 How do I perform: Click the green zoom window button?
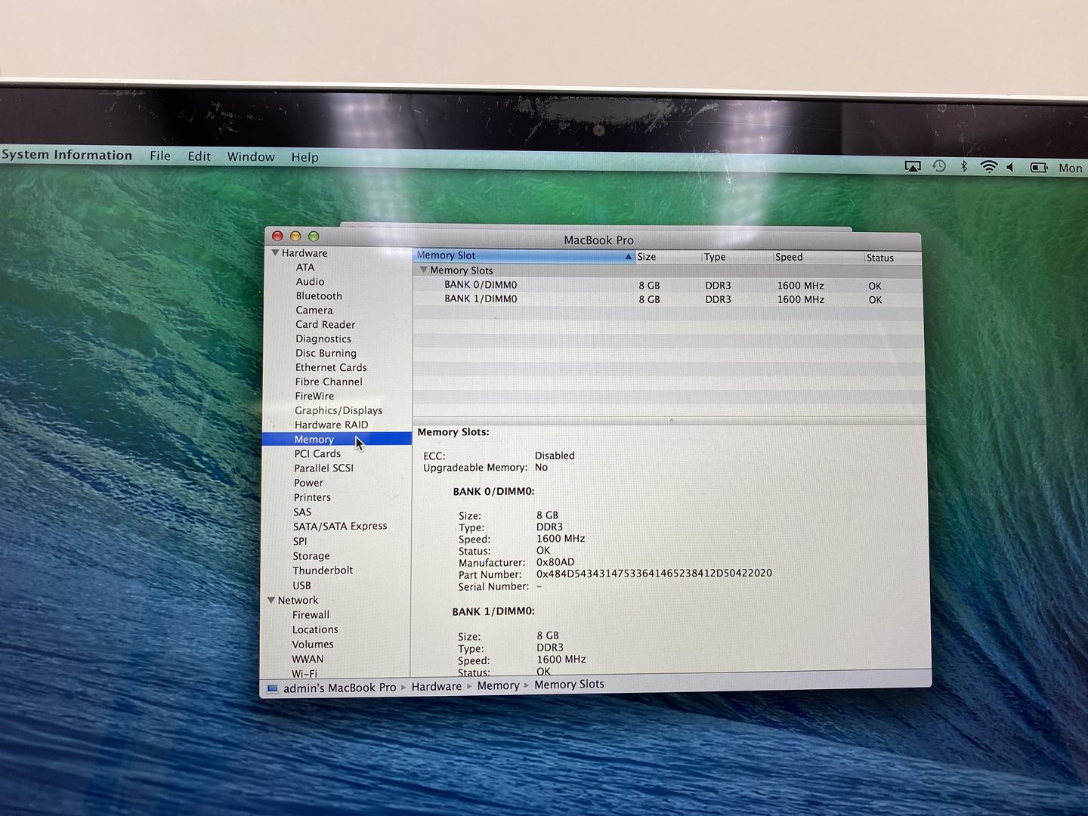pos(314,236)
